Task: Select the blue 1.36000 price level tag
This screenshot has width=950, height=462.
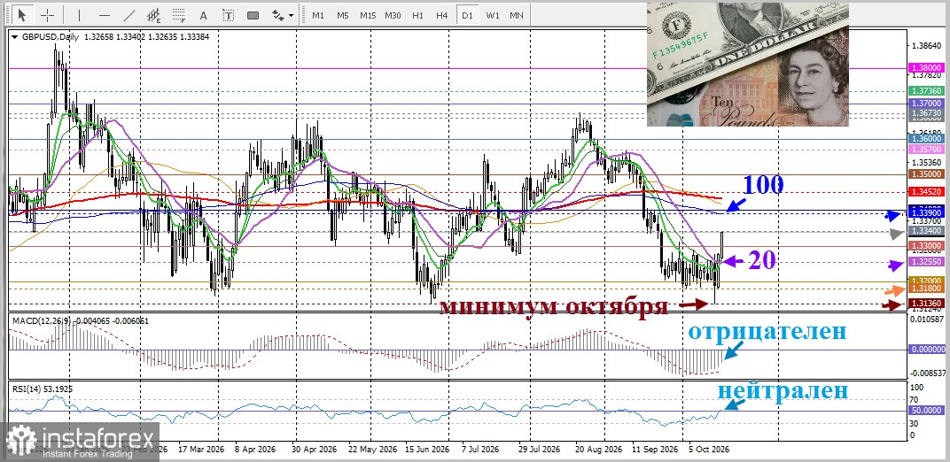Action: (927, 138)
